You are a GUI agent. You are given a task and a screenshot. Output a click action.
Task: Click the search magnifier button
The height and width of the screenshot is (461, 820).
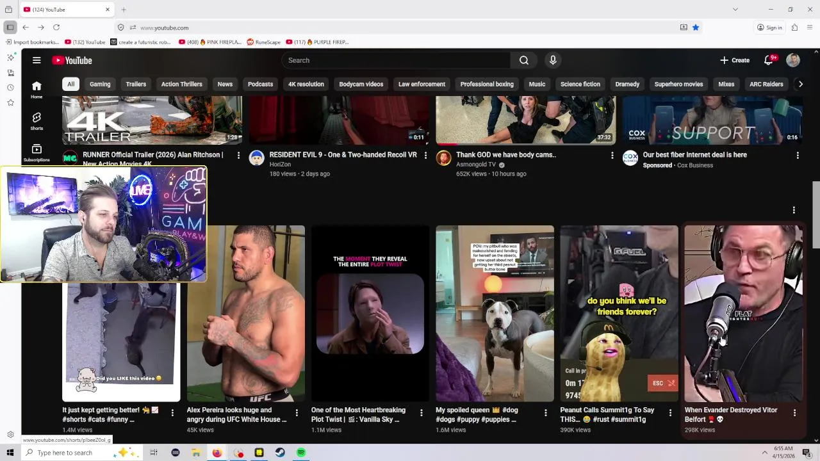coord(524,60)
